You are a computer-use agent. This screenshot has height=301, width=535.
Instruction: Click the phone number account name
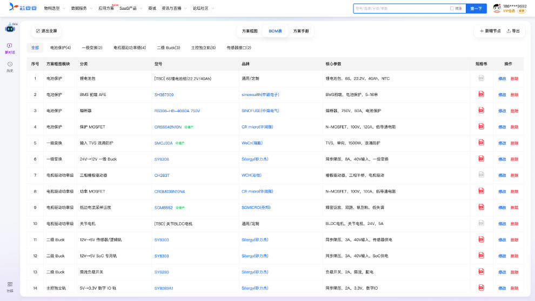click(x=515, y=6)
